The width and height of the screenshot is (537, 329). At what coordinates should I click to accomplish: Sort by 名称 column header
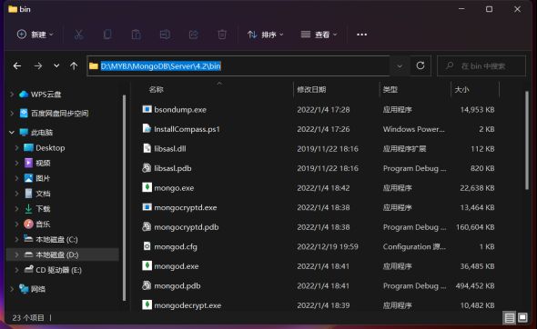(157, 90)
